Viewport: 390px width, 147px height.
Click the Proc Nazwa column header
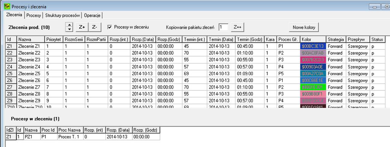pyautogui.click(x=70, y=130)
